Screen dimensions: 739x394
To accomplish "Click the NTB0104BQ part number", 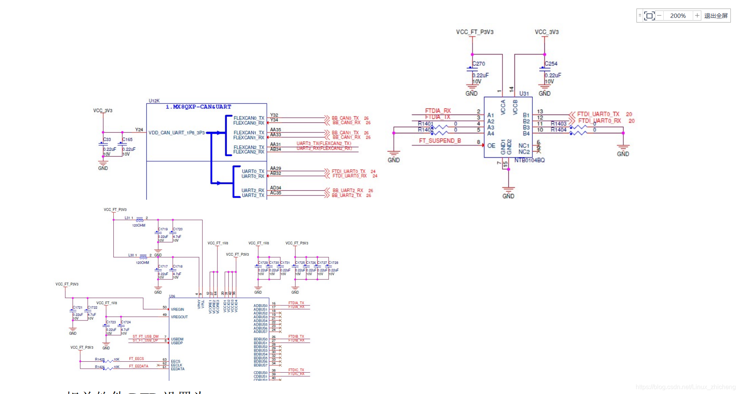I will pos(530,160).
